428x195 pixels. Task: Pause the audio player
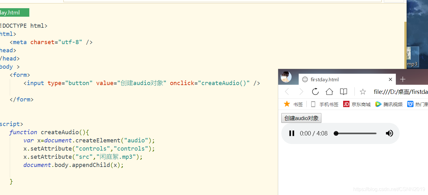coord(292,133)
